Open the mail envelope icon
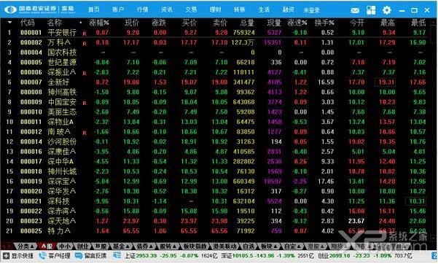 point(355,10)
